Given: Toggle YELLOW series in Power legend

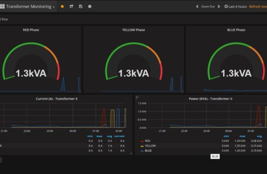Looking at the screenshot, I should coord(150,146).
